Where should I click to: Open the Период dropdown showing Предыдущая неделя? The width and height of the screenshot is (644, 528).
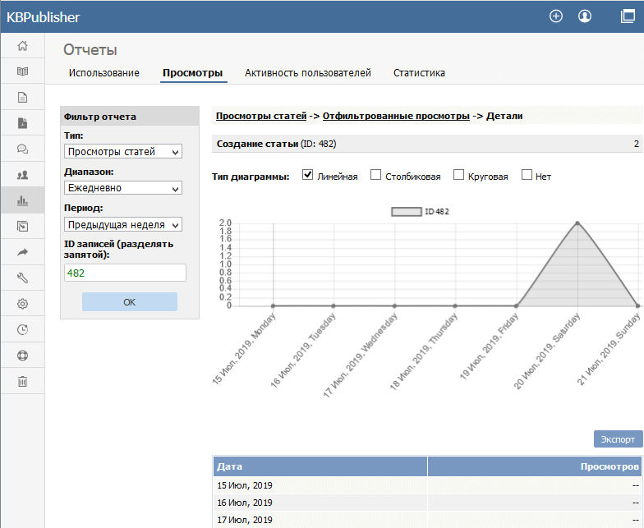123,225
